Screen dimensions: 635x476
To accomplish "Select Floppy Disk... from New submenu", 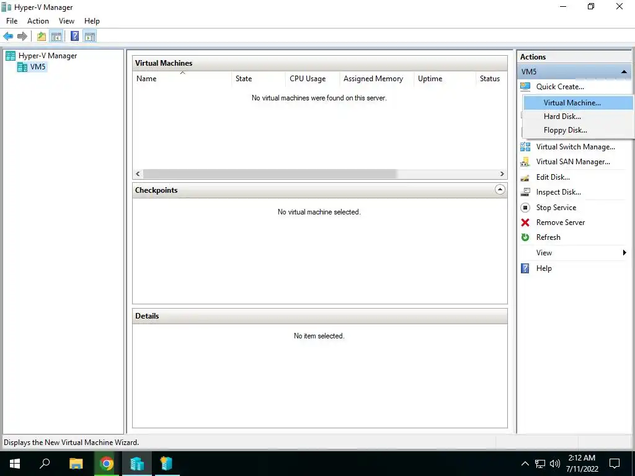I will tap(579, 130).
